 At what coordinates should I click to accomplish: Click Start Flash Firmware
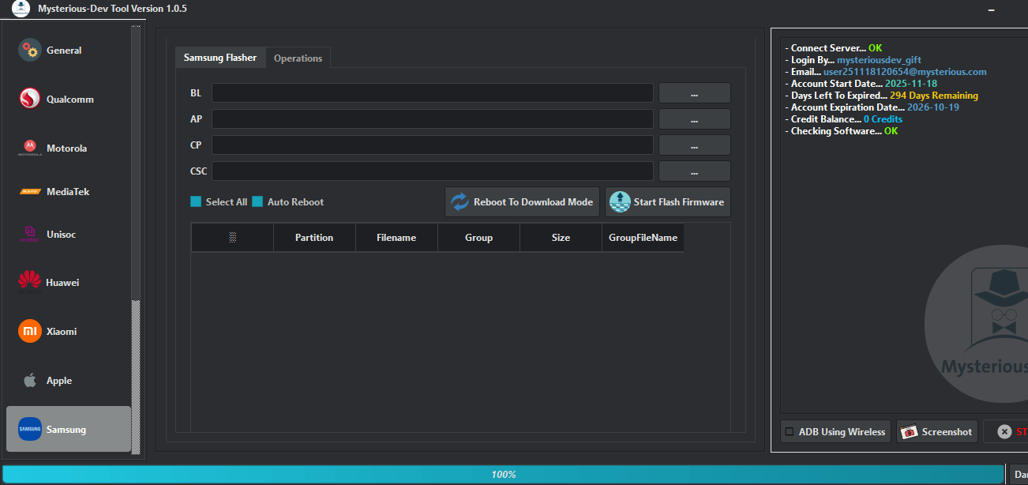667,201
